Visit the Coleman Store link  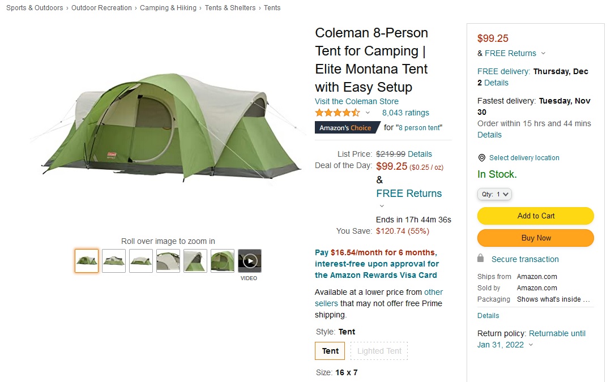pos(357,101)
